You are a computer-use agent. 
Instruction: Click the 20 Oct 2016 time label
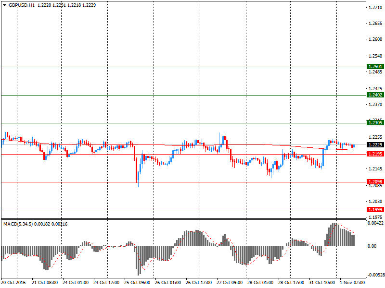click(x=13, y=283)
